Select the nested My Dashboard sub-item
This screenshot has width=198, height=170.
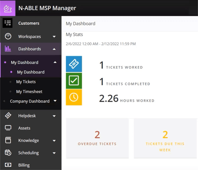31,72
